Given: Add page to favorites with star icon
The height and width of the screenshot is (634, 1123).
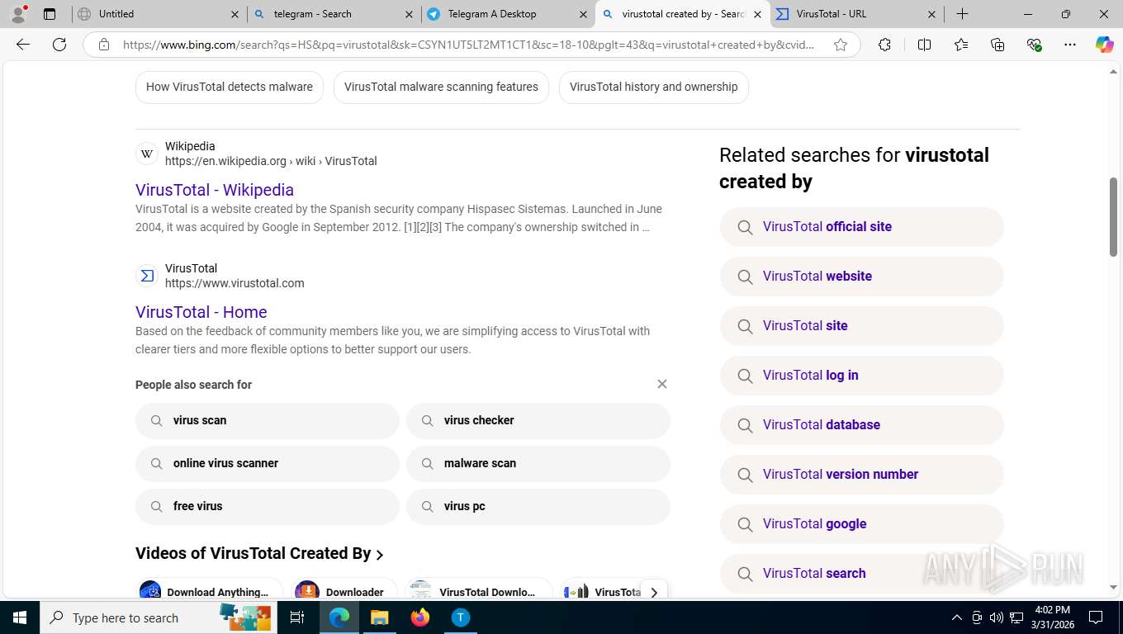Looking at the screenshot, I should click(841, 45).
